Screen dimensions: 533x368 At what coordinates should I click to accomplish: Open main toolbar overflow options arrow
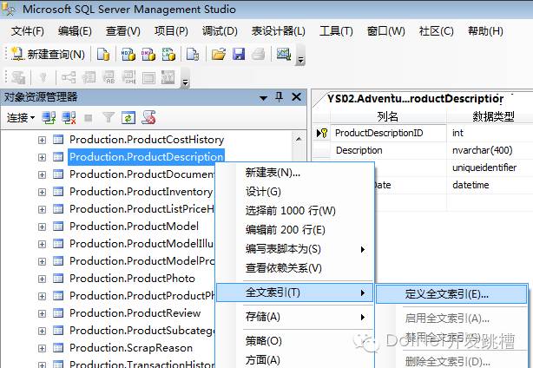click(x=300, y=60)
